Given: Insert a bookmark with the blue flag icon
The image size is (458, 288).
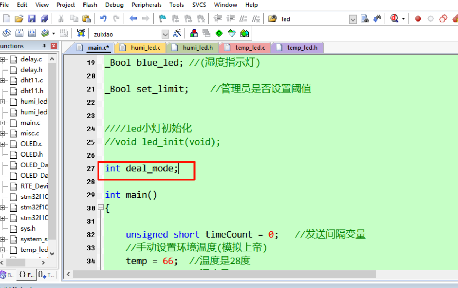Looking at the screenshot, I should pos(162,19).
